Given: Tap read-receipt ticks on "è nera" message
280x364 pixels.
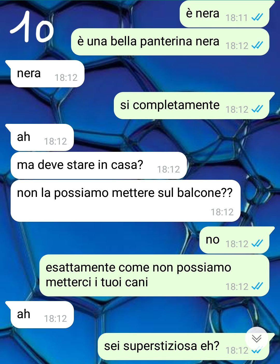Looking at the screenshot, I should pos(257,18).
